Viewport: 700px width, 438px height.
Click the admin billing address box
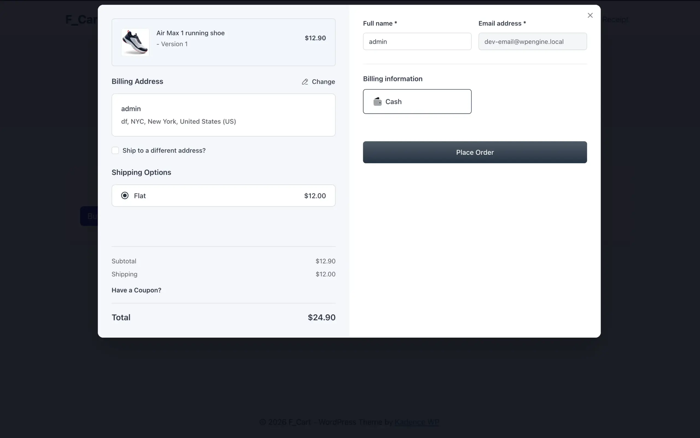click(223, 115)
